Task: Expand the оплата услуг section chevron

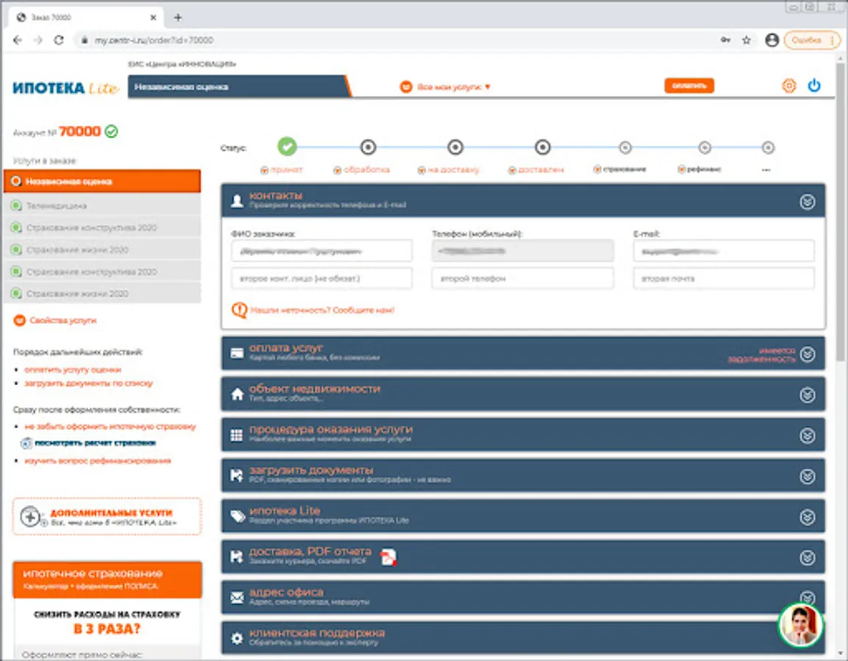Action: pos(808,354)
